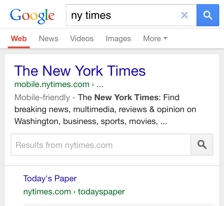Click the snippet line starting with 'Washington, business'

(90, 121)
